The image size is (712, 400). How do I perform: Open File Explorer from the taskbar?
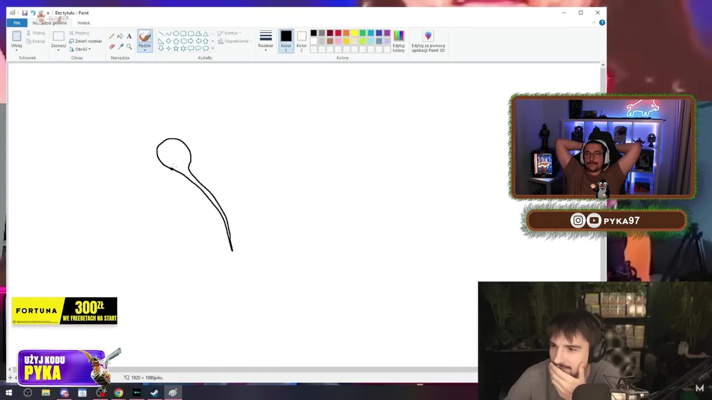[x=46, y=393]
